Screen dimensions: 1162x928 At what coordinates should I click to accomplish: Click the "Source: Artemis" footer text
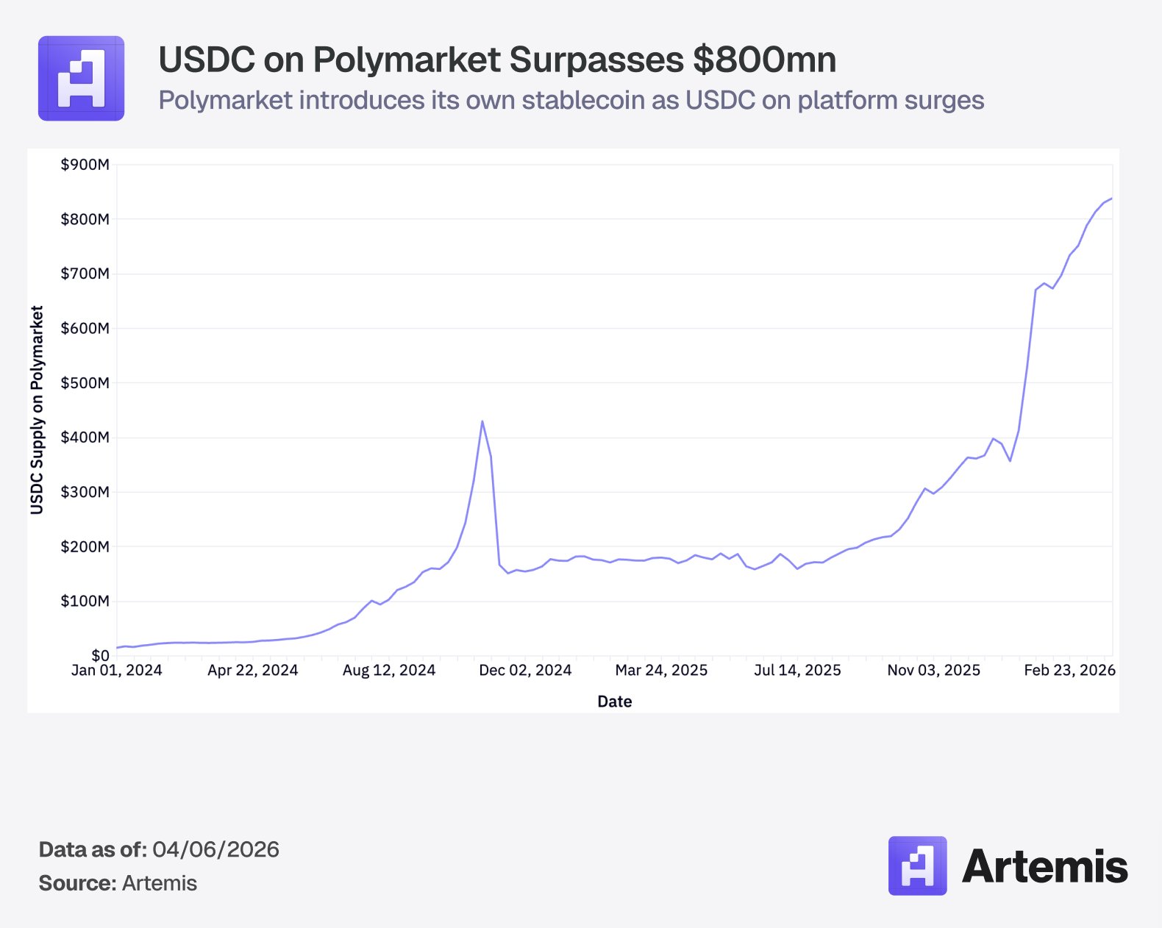pos(118,883)
